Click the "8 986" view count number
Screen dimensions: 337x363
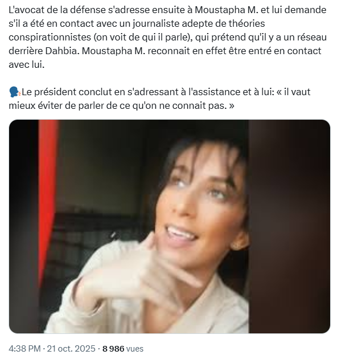point(113,349)
